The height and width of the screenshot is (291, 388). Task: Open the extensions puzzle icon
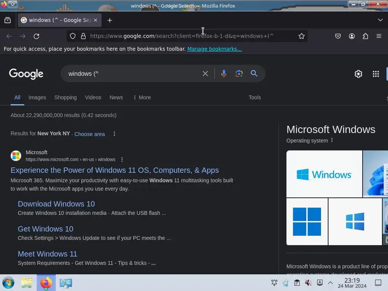pos(365,36)
